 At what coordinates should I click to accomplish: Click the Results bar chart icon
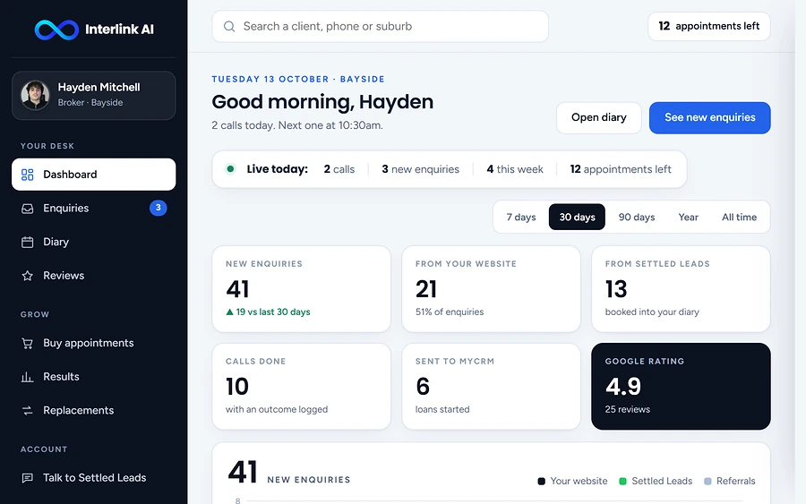pos(27,377)
